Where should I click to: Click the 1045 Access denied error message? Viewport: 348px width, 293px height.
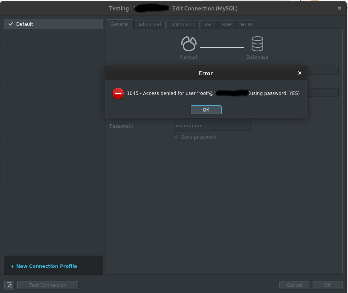pos(213,93)
